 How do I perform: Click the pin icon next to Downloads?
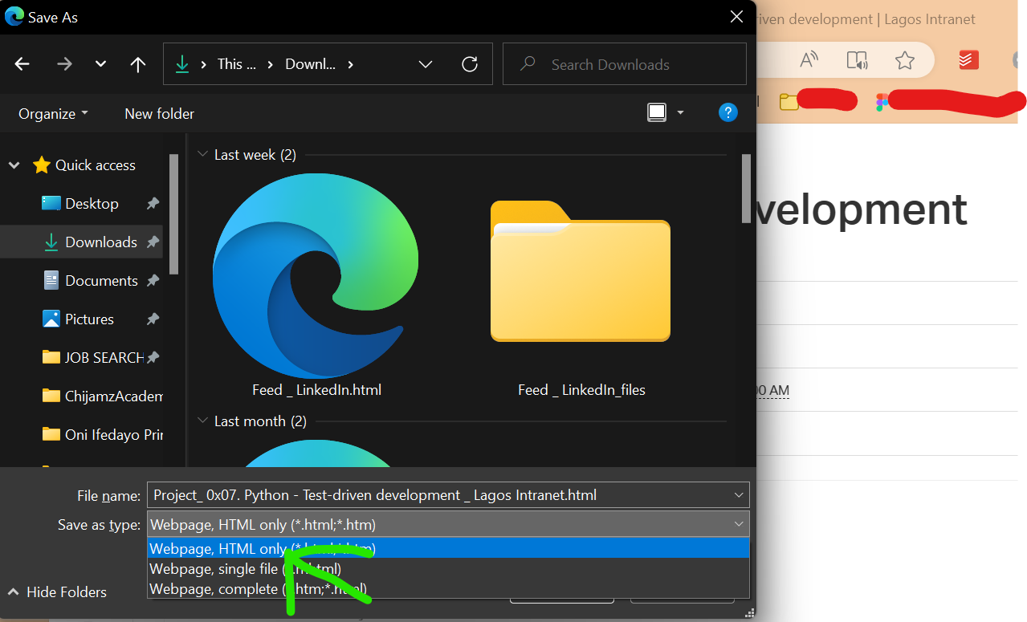tap(153, 242)
